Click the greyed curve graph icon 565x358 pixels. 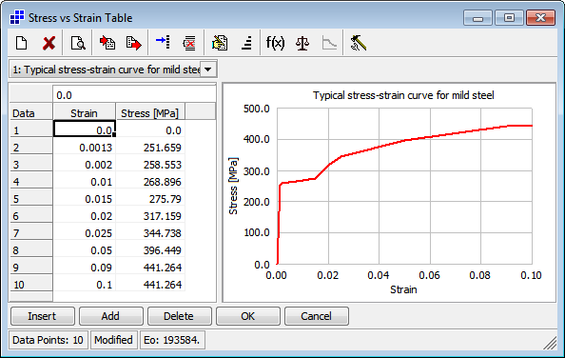click(329, 43)
